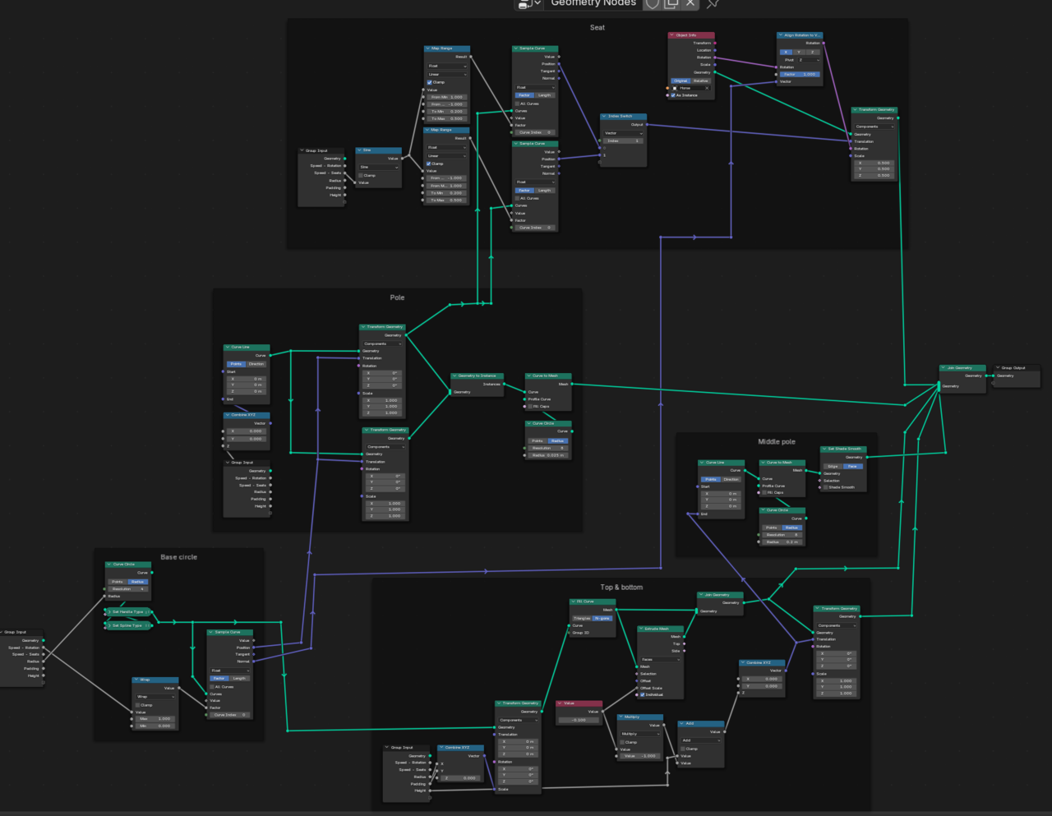Unlink the Geometry Nodes group with X
The height and width of the screenshot is (816, 1052).
click(690, 3)
